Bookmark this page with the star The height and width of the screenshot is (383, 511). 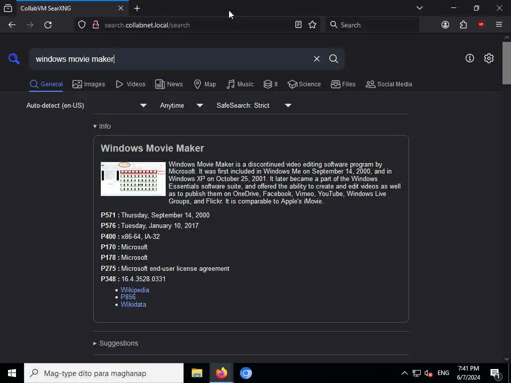(x=312, y=25)
